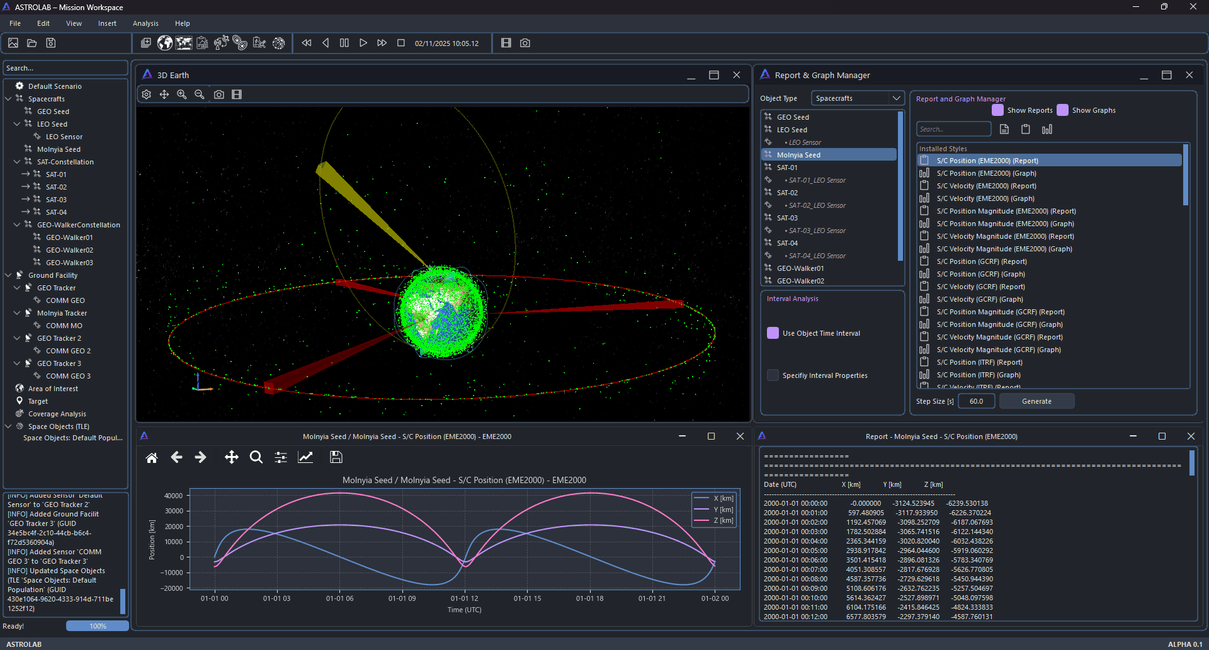Take screenshot in 3D Earth toolbar
Image resolution: width=1209 pixels, height=650 pixels.
pos(219,94)
